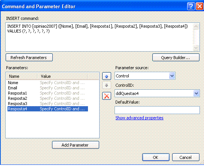This screenshot has height=166, width=204.
Task: Open the Parameter source dropdown arrow
Action: coord(172,76)
